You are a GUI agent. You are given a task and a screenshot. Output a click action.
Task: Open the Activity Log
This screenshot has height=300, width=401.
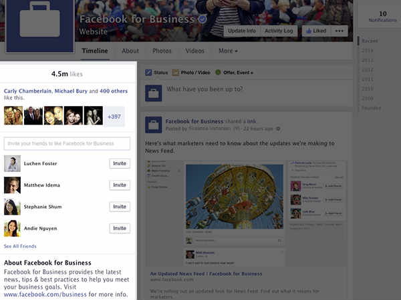(x=279, y=31)
